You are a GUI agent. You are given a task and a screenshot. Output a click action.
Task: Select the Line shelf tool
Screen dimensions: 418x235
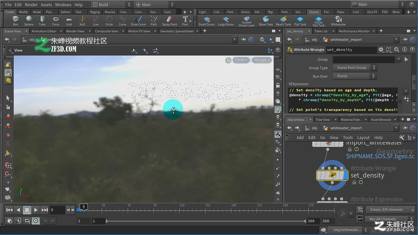[x=96, y=21]
